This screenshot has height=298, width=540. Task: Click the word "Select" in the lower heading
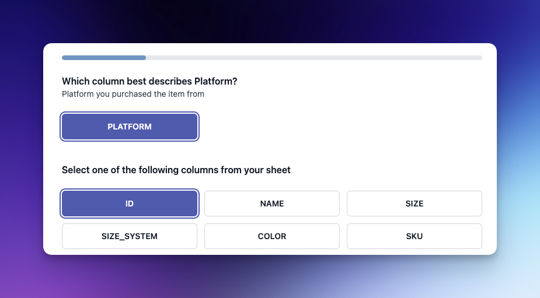click(x=76, y=170)
